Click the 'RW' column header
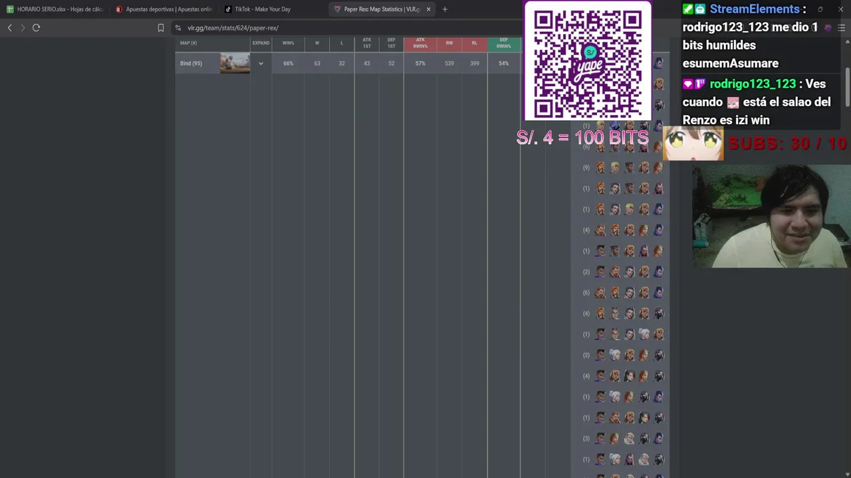 click(x=449, y=43)
